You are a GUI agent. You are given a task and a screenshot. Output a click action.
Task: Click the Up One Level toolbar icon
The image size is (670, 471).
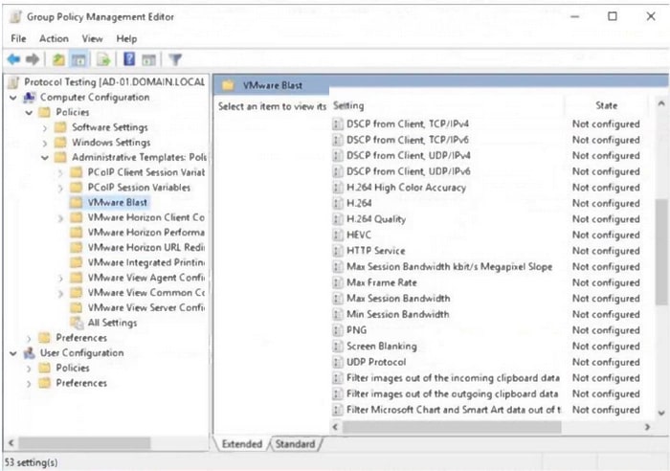(57, 59)
